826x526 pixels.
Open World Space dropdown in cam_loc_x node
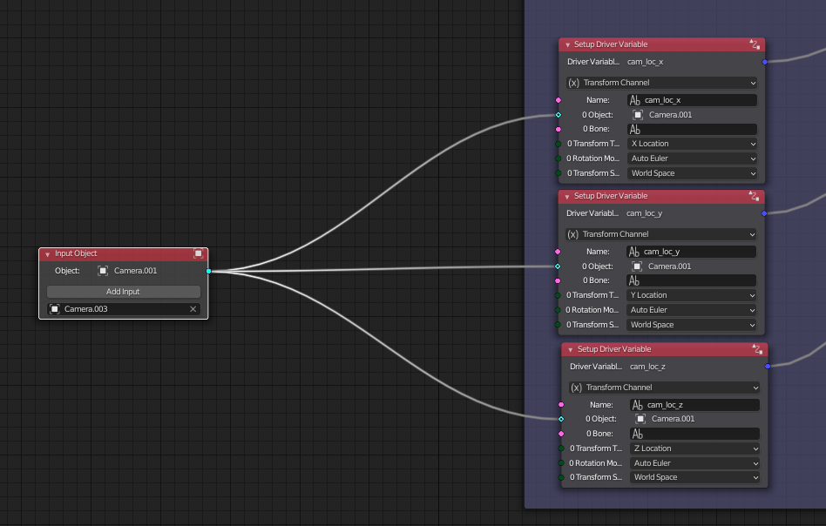692,173
